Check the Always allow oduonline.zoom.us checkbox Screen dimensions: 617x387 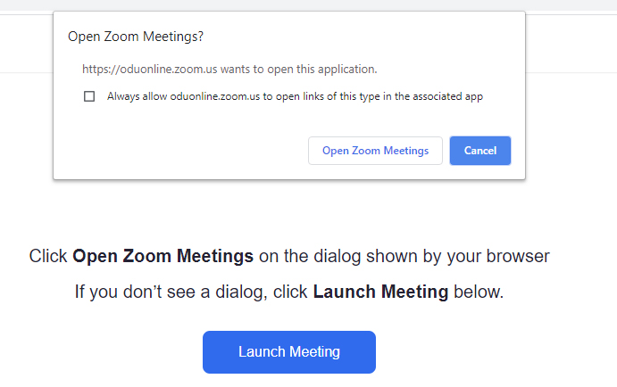[89, 96]
